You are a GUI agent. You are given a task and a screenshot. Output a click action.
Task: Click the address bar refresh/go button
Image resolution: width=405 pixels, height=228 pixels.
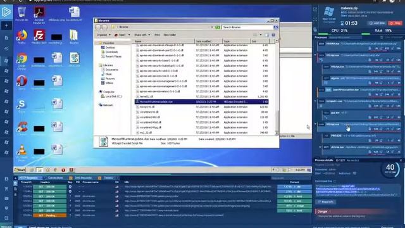click(x=218, y=27)
